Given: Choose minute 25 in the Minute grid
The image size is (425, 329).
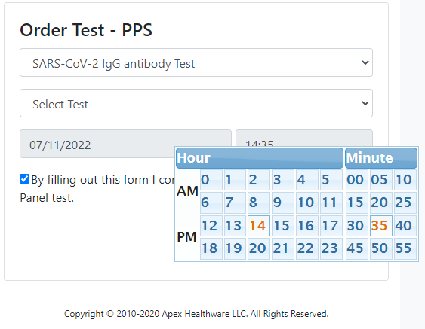Looking at the screenshot, I should [x=405, y=203].
